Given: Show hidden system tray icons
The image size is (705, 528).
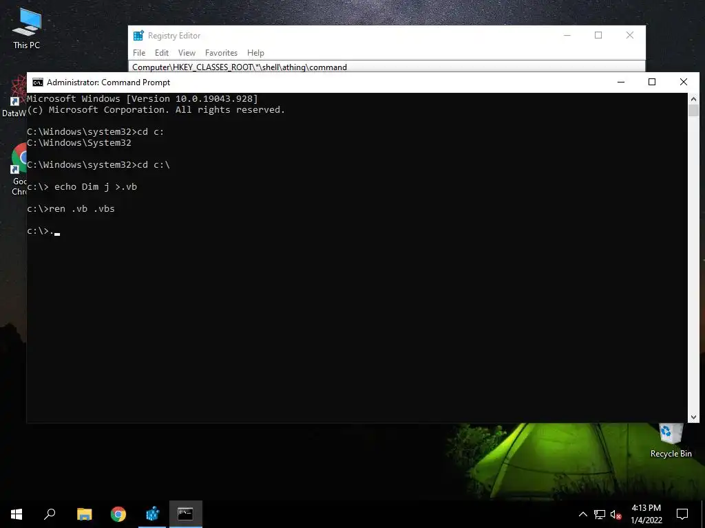Looking at the screenshot, I should pos(582,514).
